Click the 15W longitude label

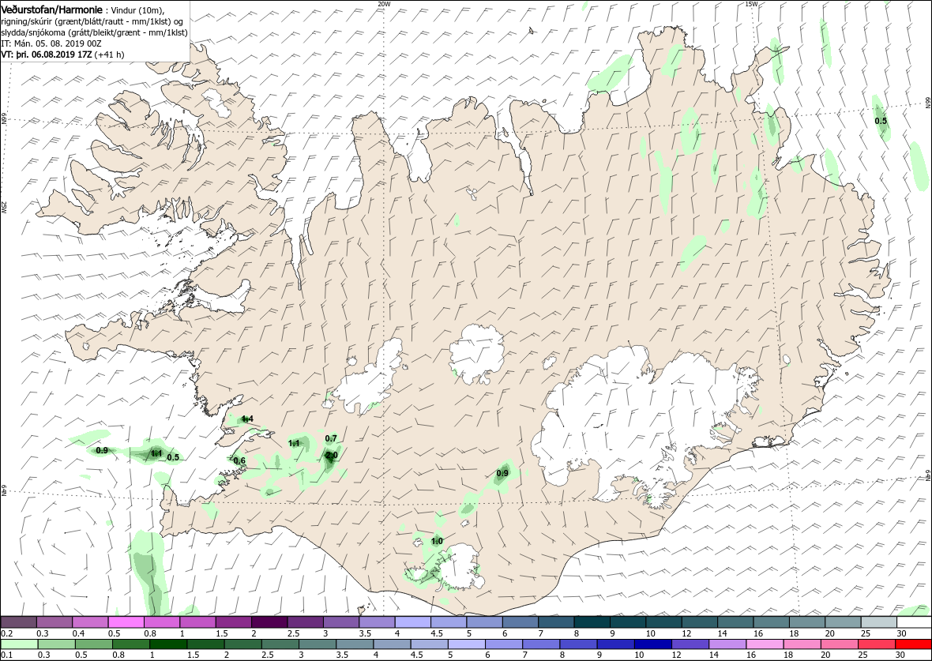[750, 4]
